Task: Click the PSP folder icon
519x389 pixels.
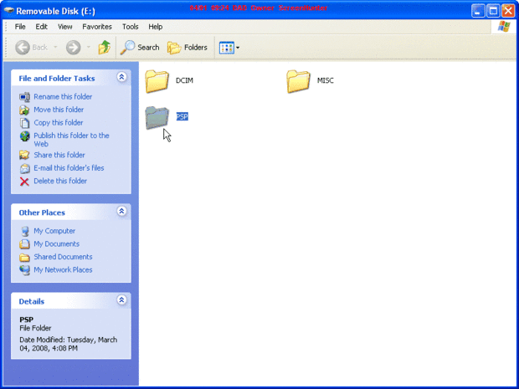Action: [157, 117]
